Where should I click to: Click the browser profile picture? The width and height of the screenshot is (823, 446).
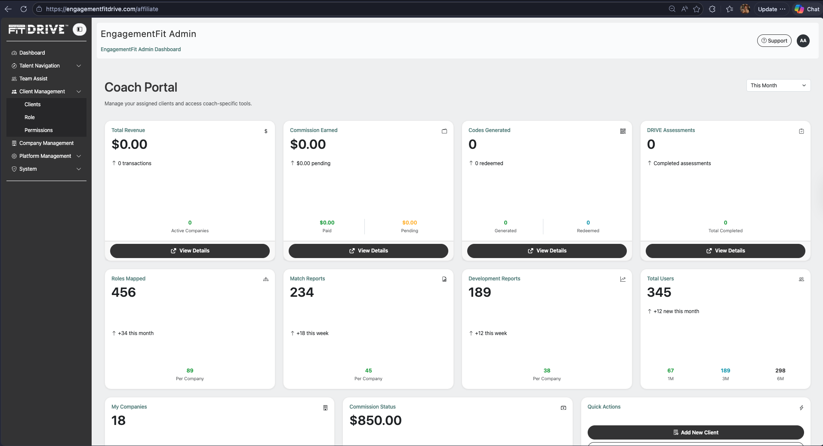pyautogui.click(x=745, y=9)
